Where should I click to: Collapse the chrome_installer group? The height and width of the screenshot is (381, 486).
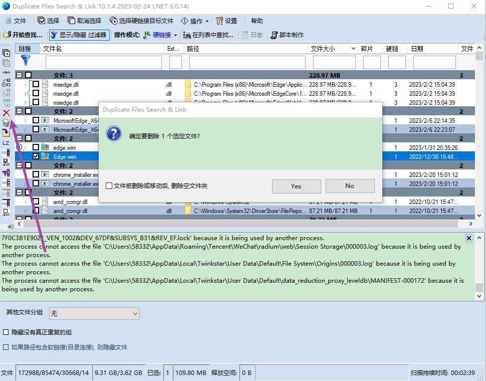[x=19, y=165]
